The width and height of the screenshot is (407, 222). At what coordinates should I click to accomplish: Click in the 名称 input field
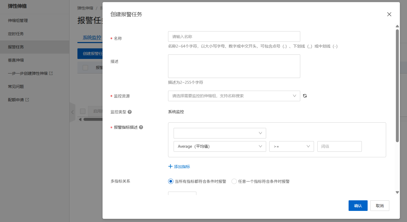pyautogui.click(x=234, y=36)
